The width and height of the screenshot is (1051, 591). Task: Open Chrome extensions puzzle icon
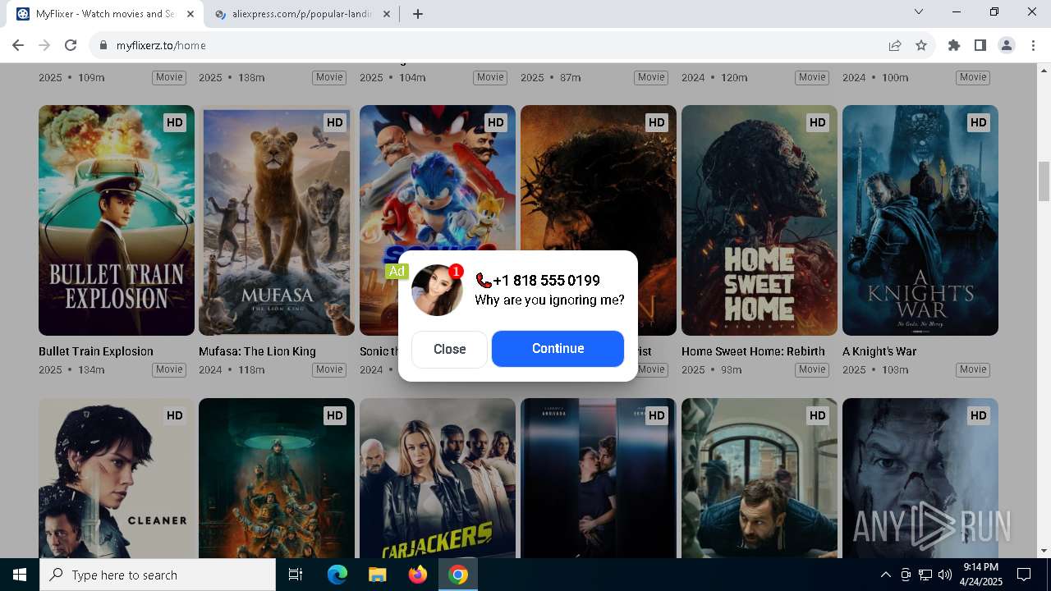(954, 45)
